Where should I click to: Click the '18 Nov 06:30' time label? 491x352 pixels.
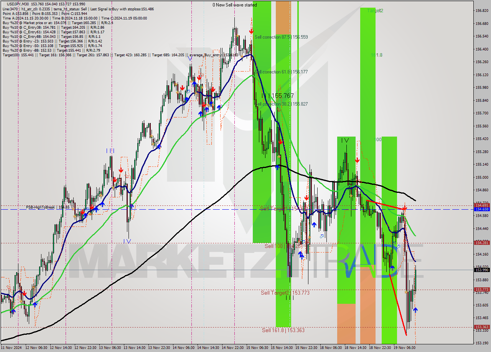pyautogui.click(x=331, y=348)
